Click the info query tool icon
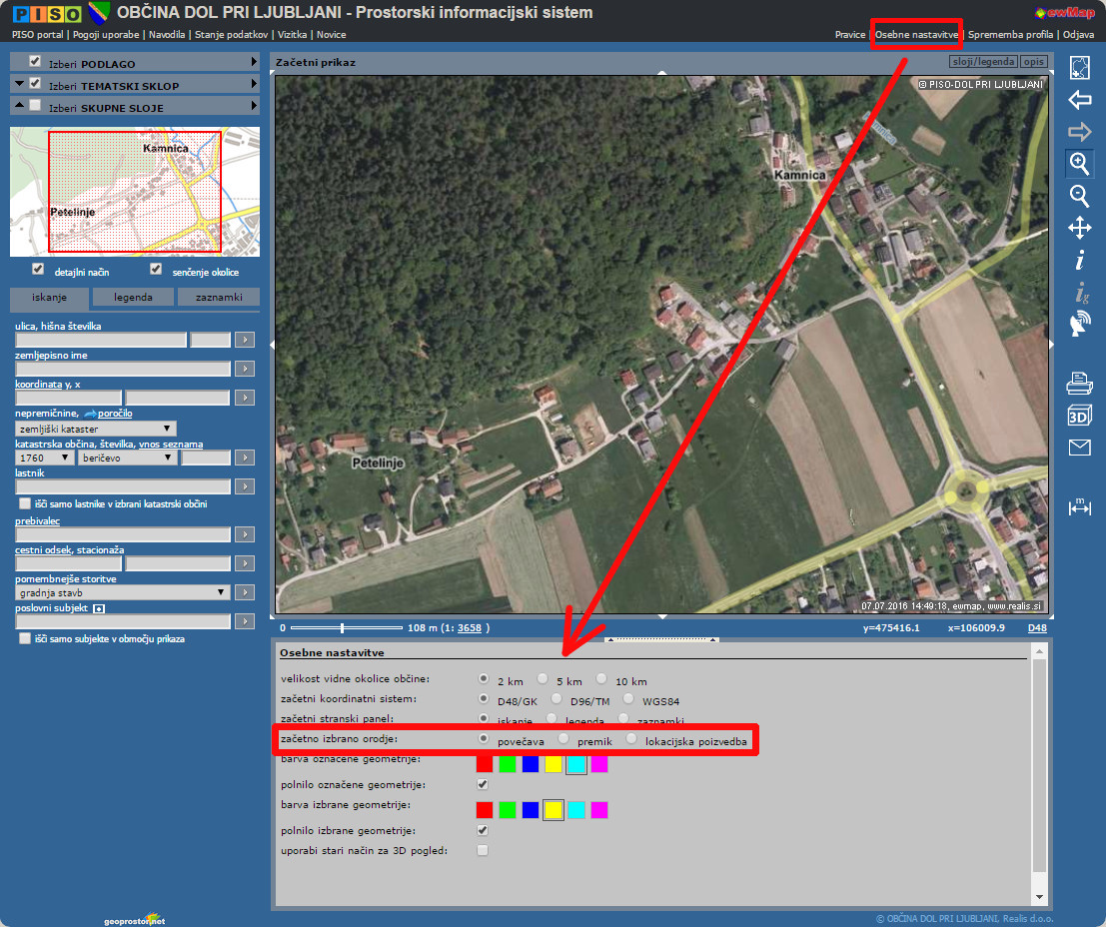1106x927 pixels. pos(1079,261)
